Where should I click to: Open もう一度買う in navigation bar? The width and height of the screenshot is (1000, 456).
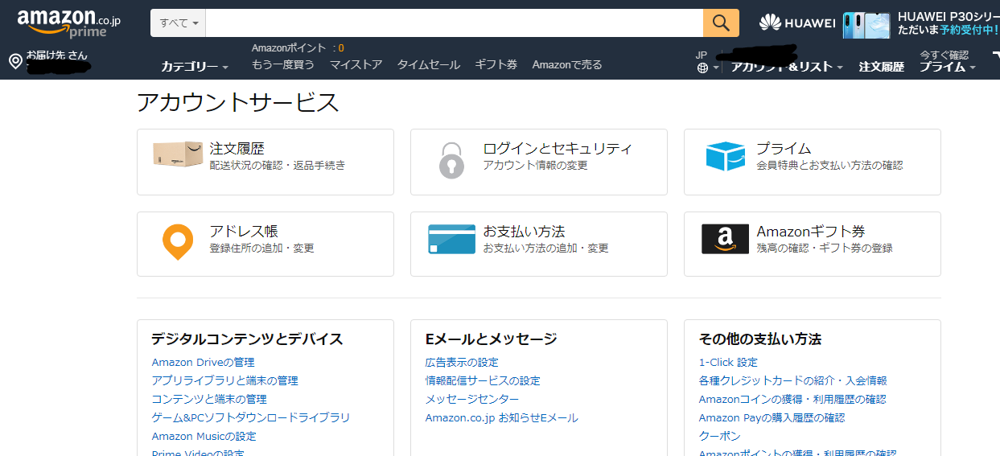283,64
